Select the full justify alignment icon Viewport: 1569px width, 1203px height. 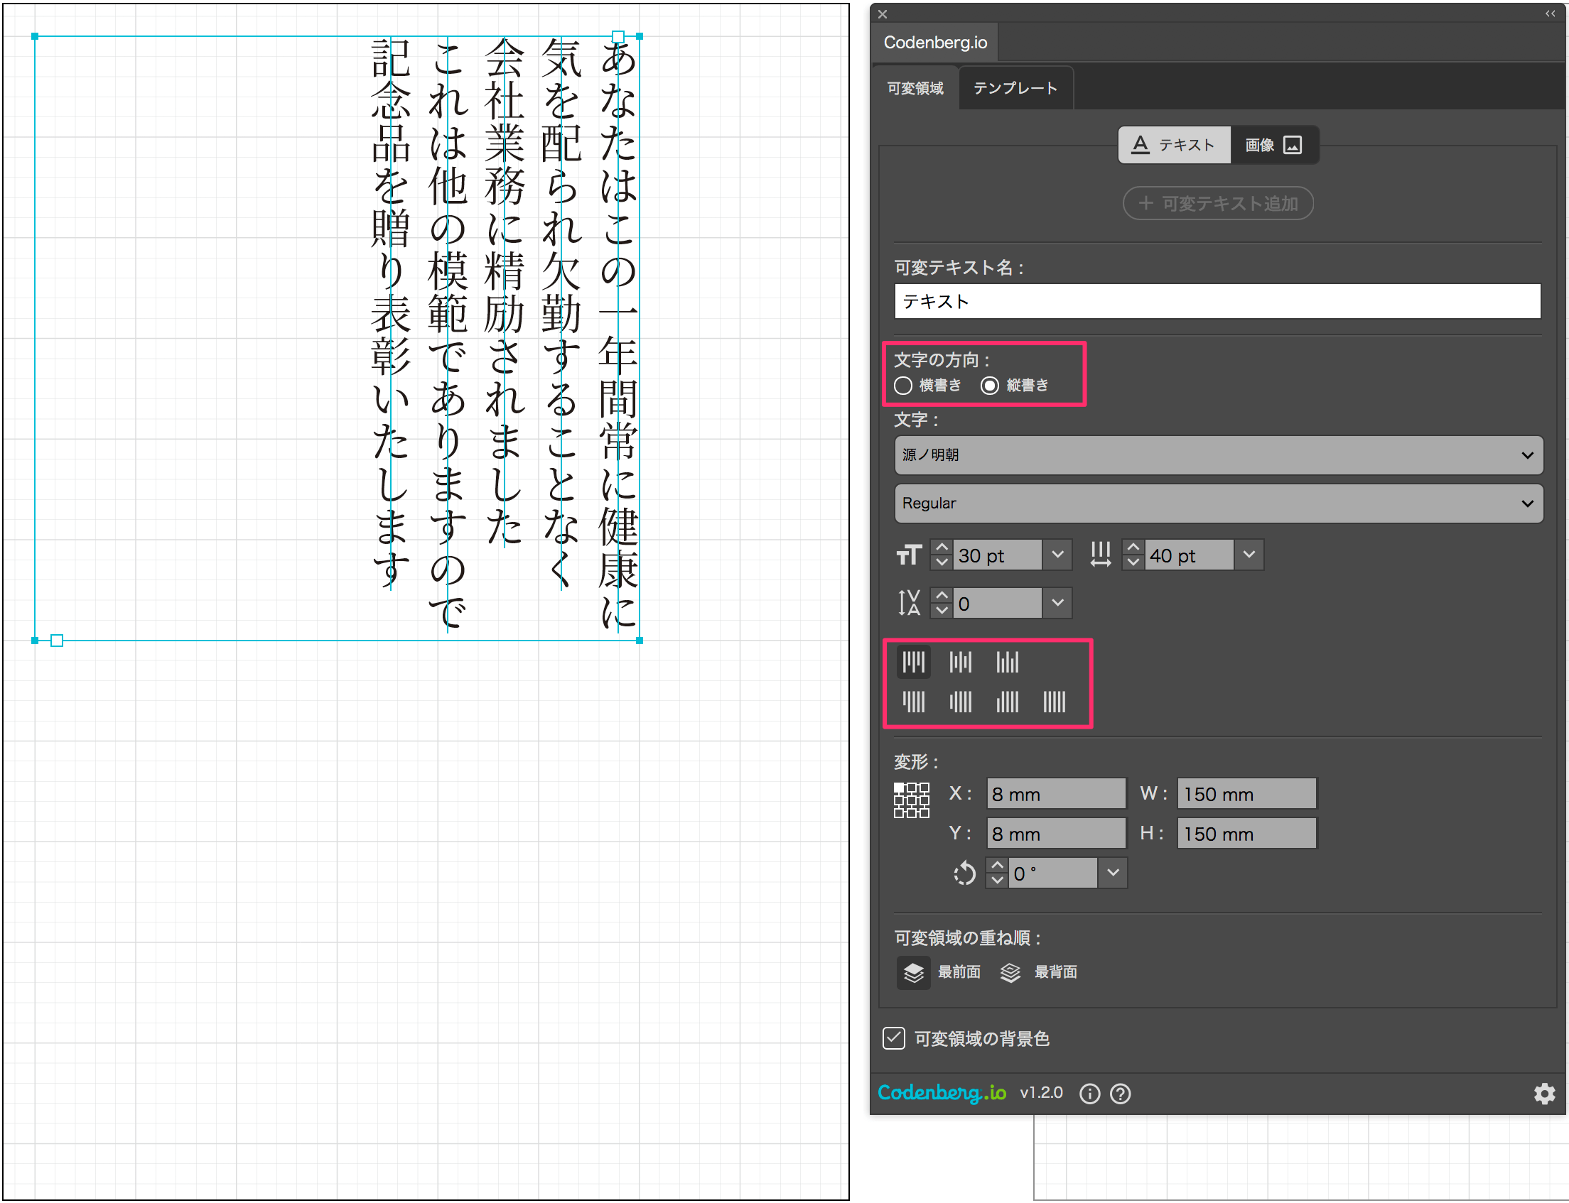click(x=1055, y=702)
